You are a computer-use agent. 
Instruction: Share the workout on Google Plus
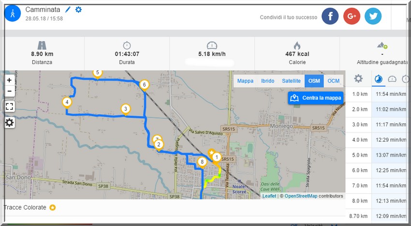[x=352, y=16]
